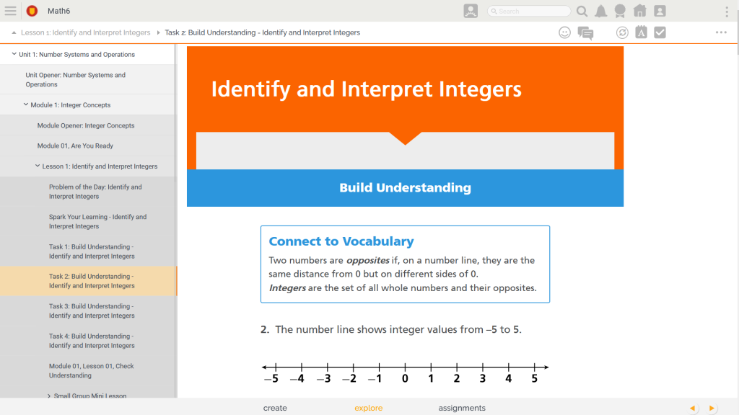Open the notebook icon with letter A

[x=641, y=32]
